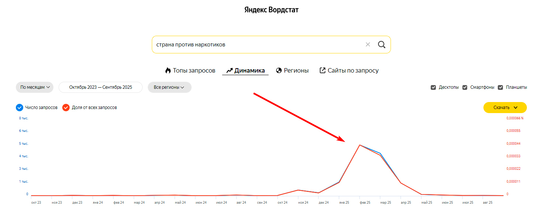Open the По месяцам dropdown
542x214 pixels.
(x=35, y=87)
